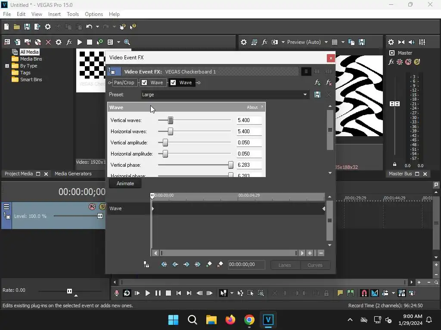Expand Views dropdown arrow in Project Media

118,42
